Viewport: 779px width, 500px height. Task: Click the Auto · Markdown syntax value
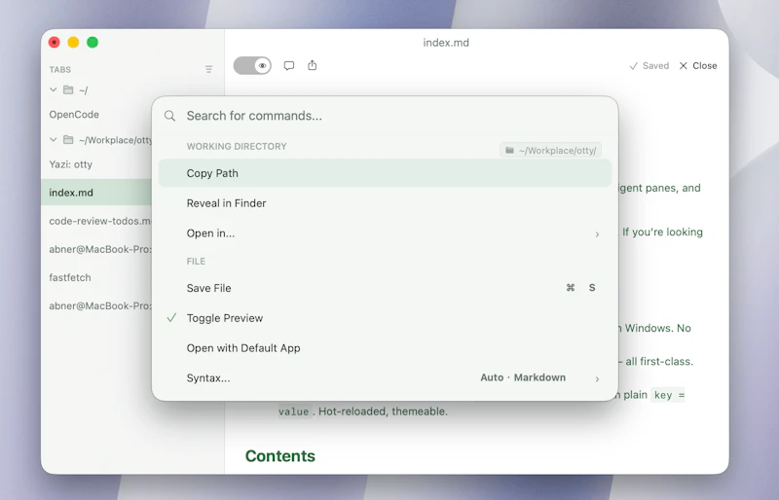523,377
